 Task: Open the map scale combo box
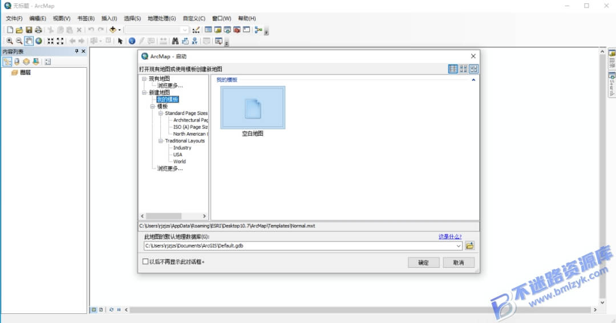pyautogui.click(x=156, y=30)
